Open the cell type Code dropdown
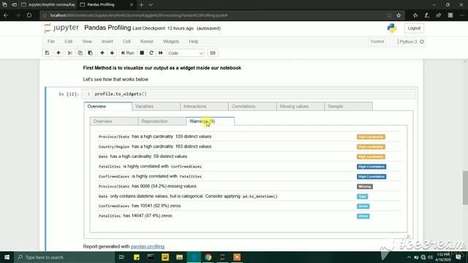This screenshot has width=468, height=263. coord(185,53)
